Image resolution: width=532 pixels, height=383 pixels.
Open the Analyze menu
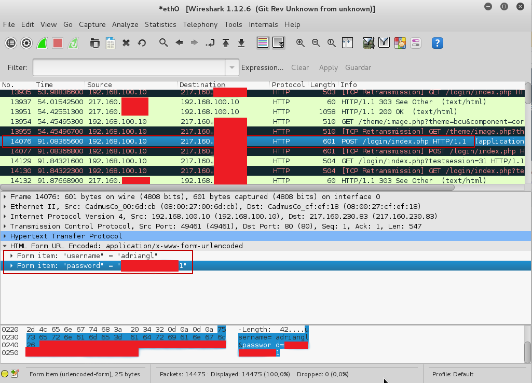click(125, 24)
